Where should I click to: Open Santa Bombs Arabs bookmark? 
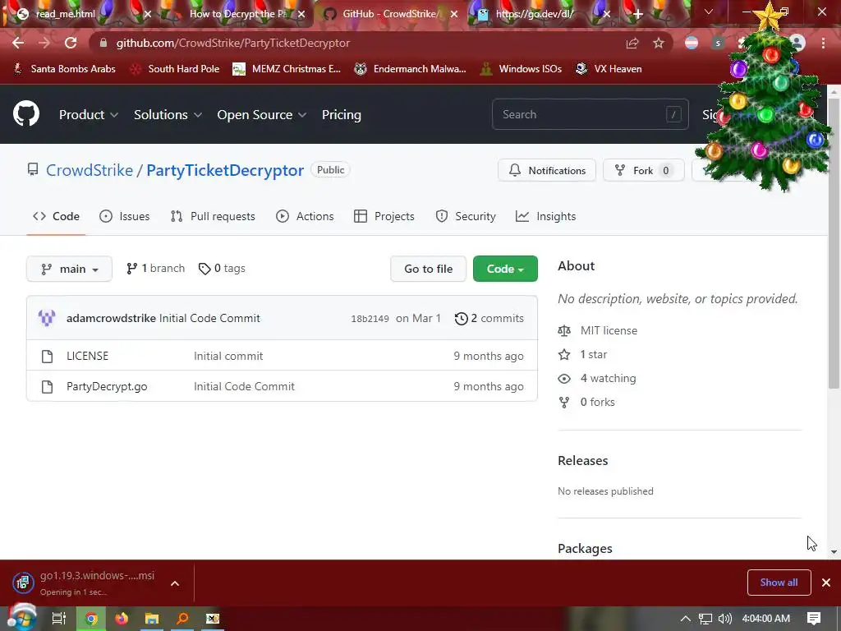pos(64,69)
